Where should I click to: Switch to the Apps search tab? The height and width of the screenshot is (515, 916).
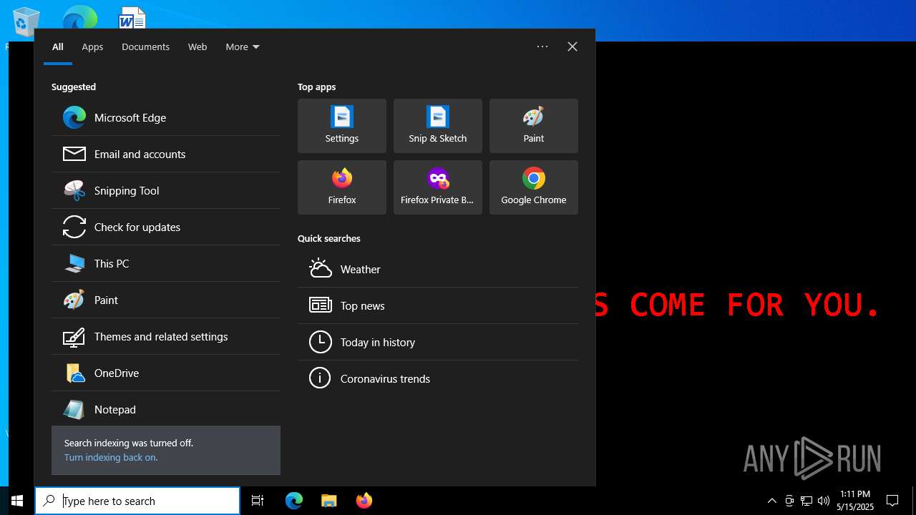[92, 46]
